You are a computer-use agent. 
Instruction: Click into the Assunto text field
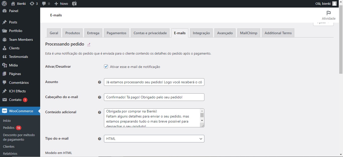point(154,82)
